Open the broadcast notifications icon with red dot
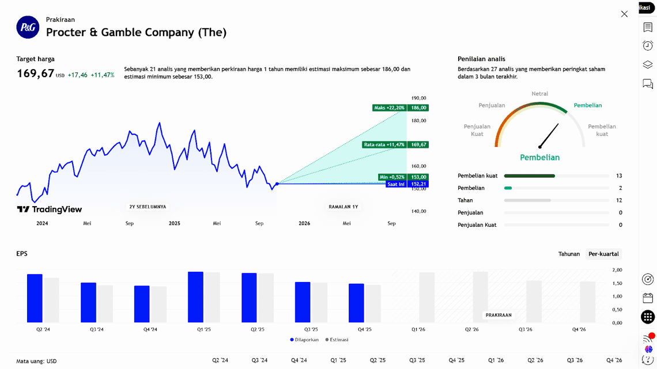 648,338
